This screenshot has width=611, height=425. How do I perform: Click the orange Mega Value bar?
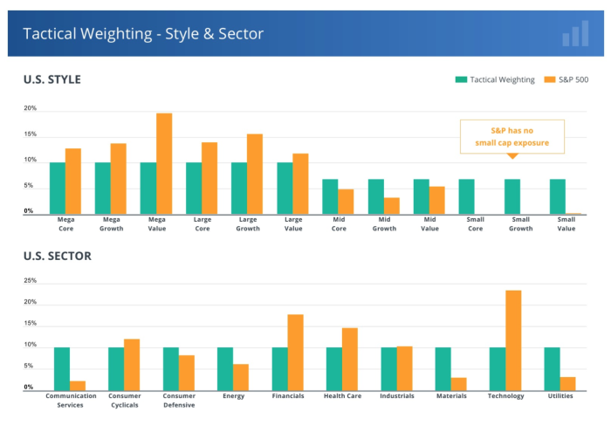(x=164, y=163)
